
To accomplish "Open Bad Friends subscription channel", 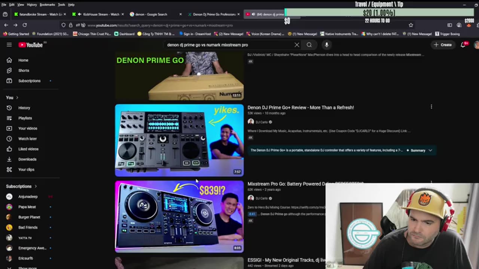I will click(28, 228).
